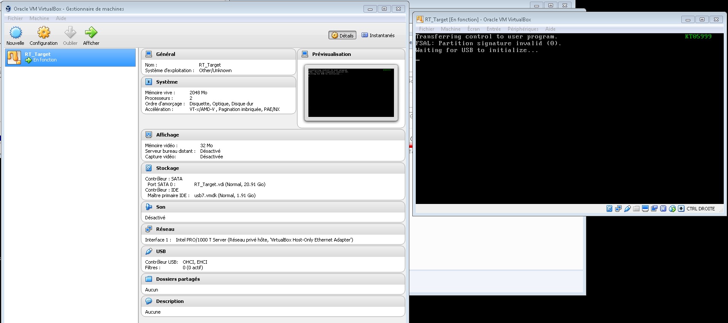Open Fichier menu in Gestionnaire window

15,18
